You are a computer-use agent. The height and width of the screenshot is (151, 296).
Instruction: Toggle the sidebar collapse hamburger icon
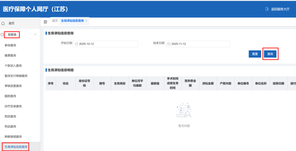45,22
